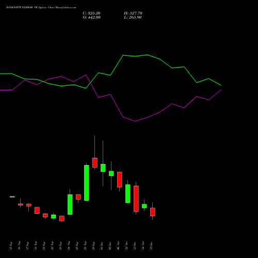Click the tall green candle on 28 Sep
The height and width of the screenshot is (258, 258).
coord(87,183)
